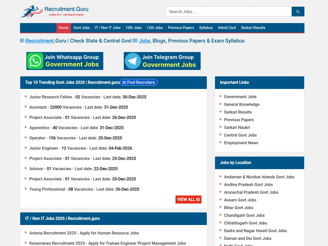Open Andaman & Nicobar Islands Govt Jobs
The image size is (328, 246).
coord(259,177)
